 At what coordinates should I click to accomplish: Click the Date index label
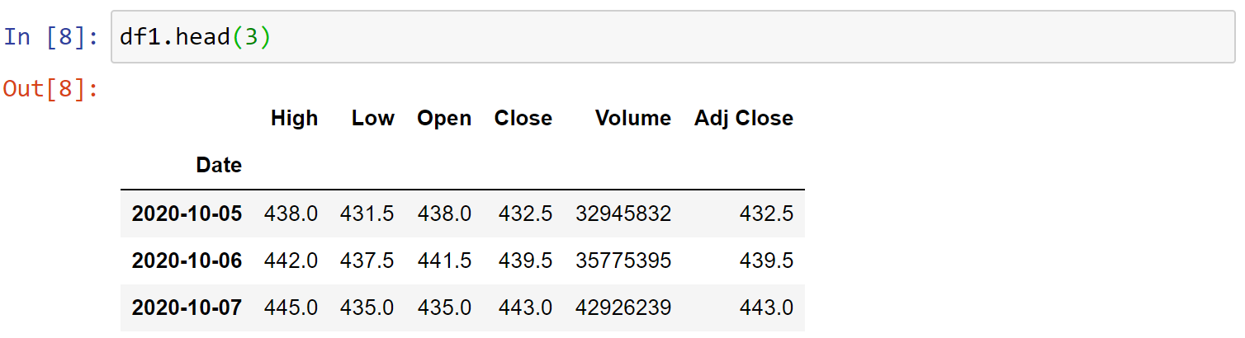[x=219, y=166]
